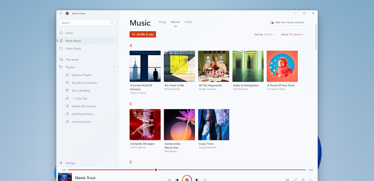Open Home from the sidebar
This screenshot has height=181, width=374.
69,33
